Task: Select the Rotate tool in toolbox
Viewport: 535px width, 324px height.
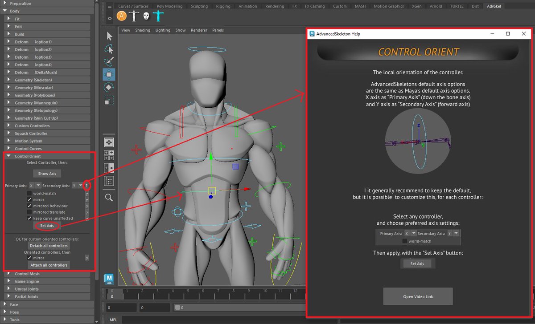Action: pyautogui.click(x=109, y=87)
